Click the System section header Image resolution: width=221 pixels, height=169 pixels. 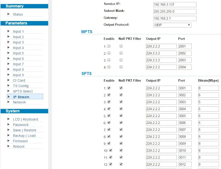click(x=25, y=111)
